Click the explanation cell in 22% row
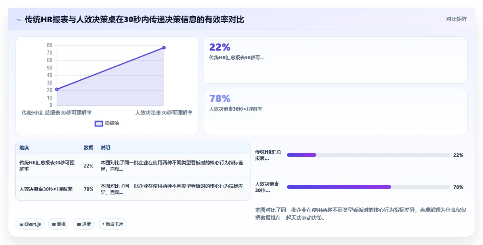The image size is (483, 245). pos(172,166)
